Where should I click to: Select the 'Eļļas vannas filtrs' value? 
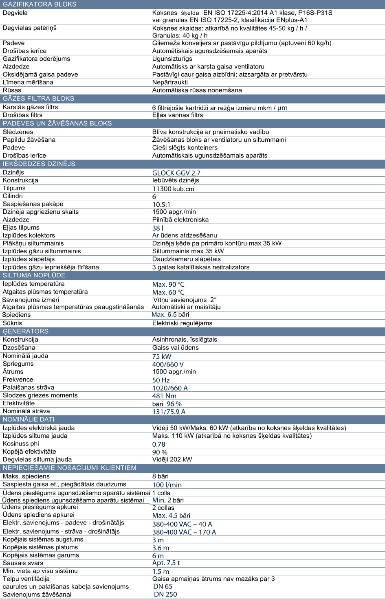[x=178, y=115]
